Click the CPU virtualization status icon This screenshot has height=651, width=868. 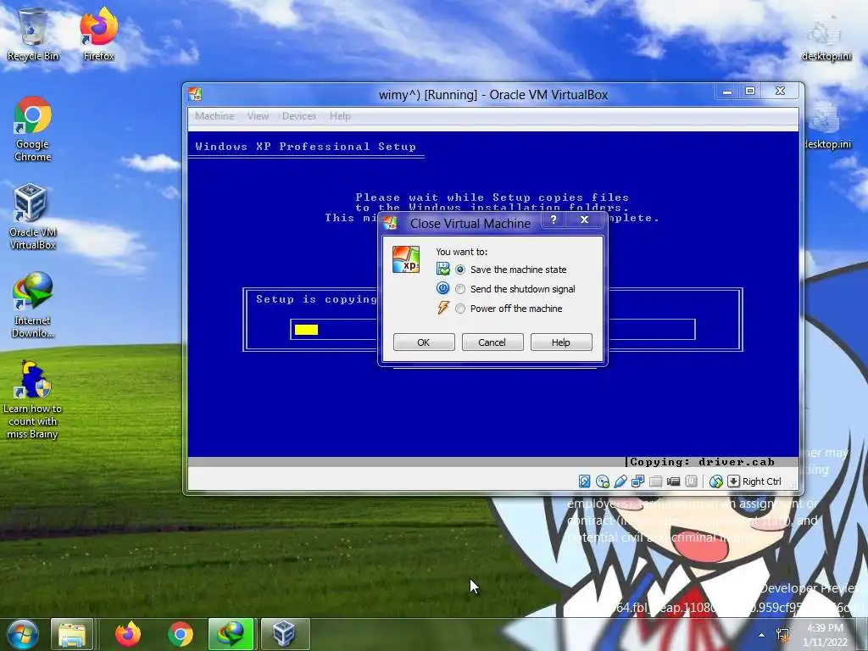tap(691, 481)
